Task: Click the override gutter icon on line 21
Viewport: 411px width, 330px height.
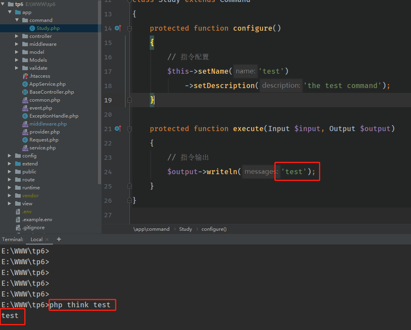Action: pos(118,129)
